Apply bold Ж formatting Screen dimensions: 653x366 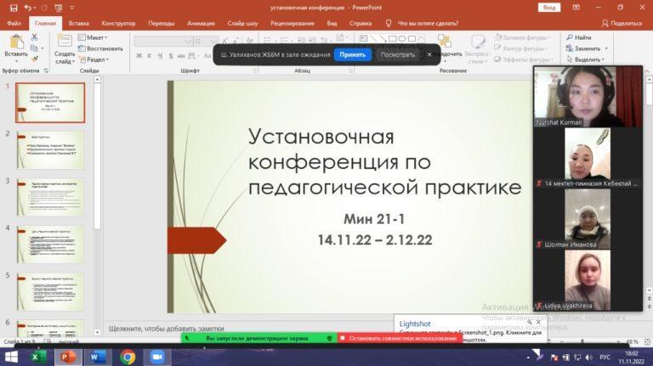(x=139, y=55)
